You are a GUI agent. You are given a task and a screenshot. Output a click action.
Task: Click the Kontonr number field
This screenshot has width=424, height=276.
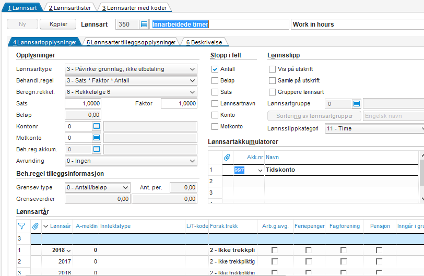[x=79, y=126]
